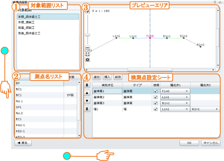Click station list scroll-down arrow

pyautogui.click(x=79, y=135)
